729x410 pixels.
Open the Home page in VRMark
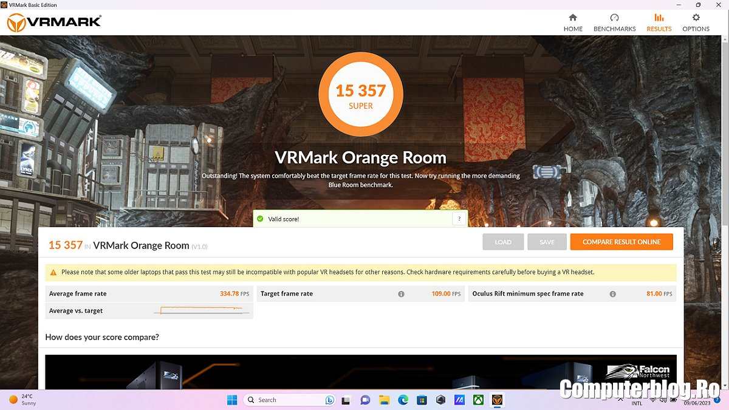tap(572, 22)
